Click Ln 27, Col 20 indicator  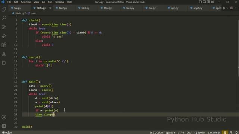click(156, 133)
